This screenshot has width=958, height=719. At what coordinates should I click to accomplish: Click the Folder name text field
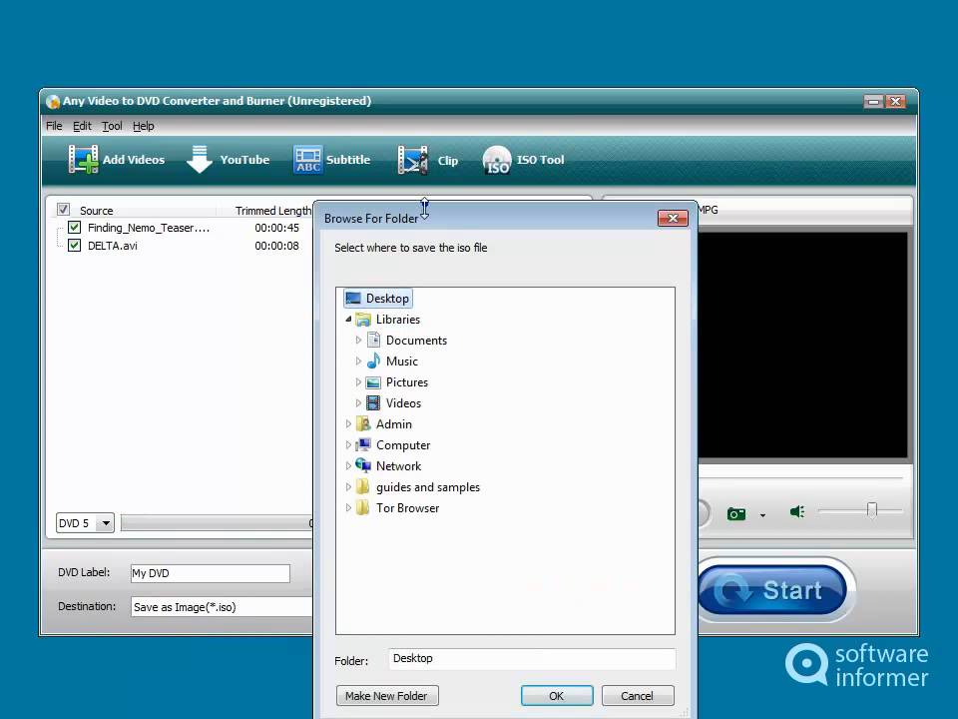(532, 658)
